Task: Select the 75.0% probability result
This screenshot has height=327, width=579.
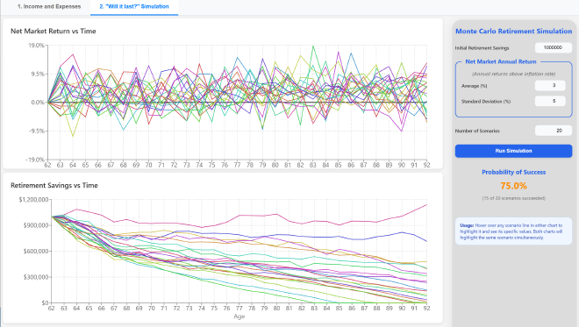Action: click(x=513, y=186)
